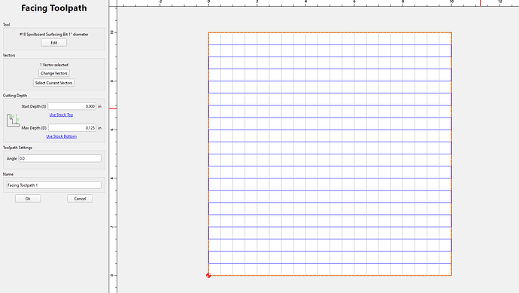This screenshot has height=293, width=519.
Task: Click the Start Depth input field
Action: [x=72, y=106]
